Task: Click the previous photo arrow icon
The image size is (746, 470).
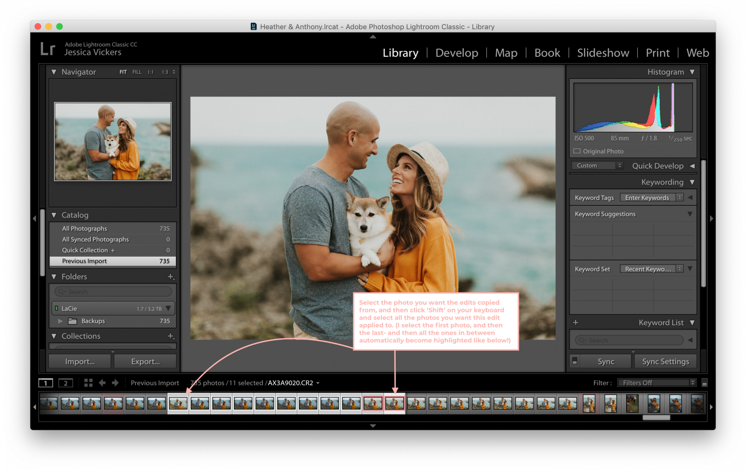Action: pyautogui.click(x=102, y=382)
